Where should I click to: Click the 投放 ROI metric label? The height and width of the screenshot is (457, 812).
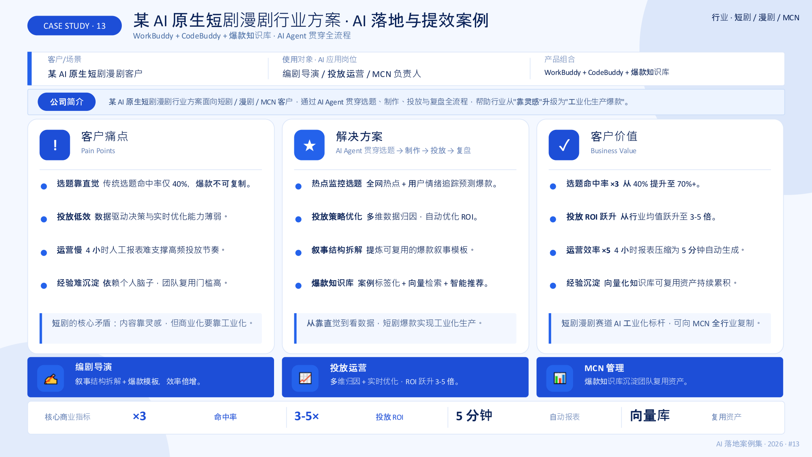pos(390,417)
